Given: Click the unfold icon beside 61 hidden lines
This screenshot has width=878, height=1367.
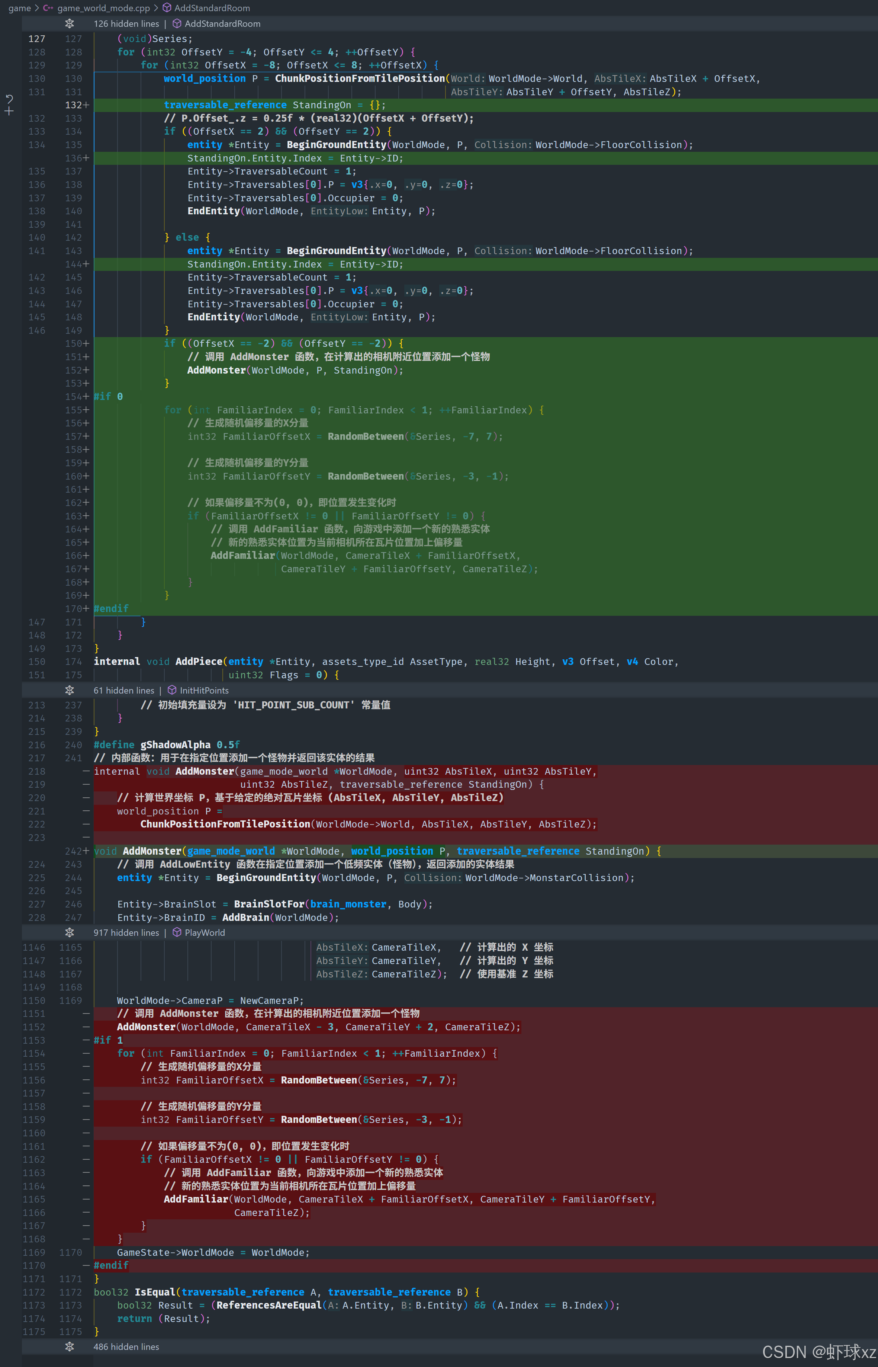Looking at the screenshot, I should (x=70, y=690).
